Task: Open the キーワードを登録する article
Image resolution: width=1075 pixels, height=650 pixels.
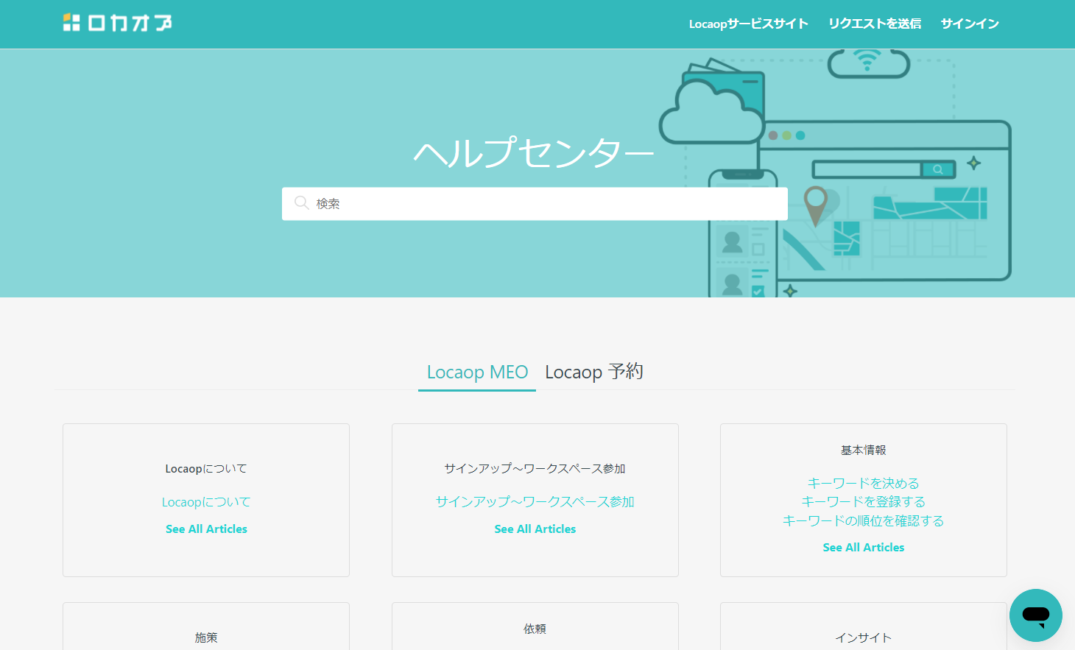Action: pyautogui.click(x=863, y=501)
